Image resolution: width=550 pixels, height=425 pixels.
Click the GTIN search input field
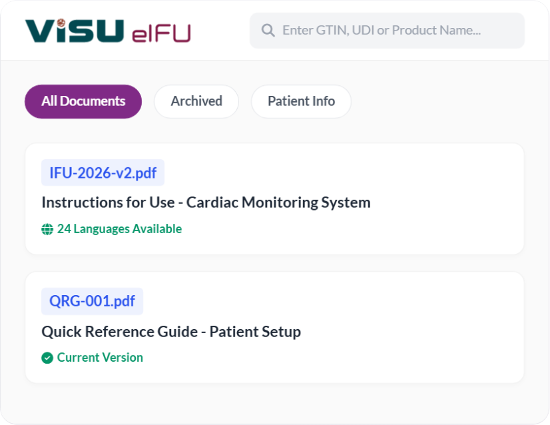click(x=386, y=31)
